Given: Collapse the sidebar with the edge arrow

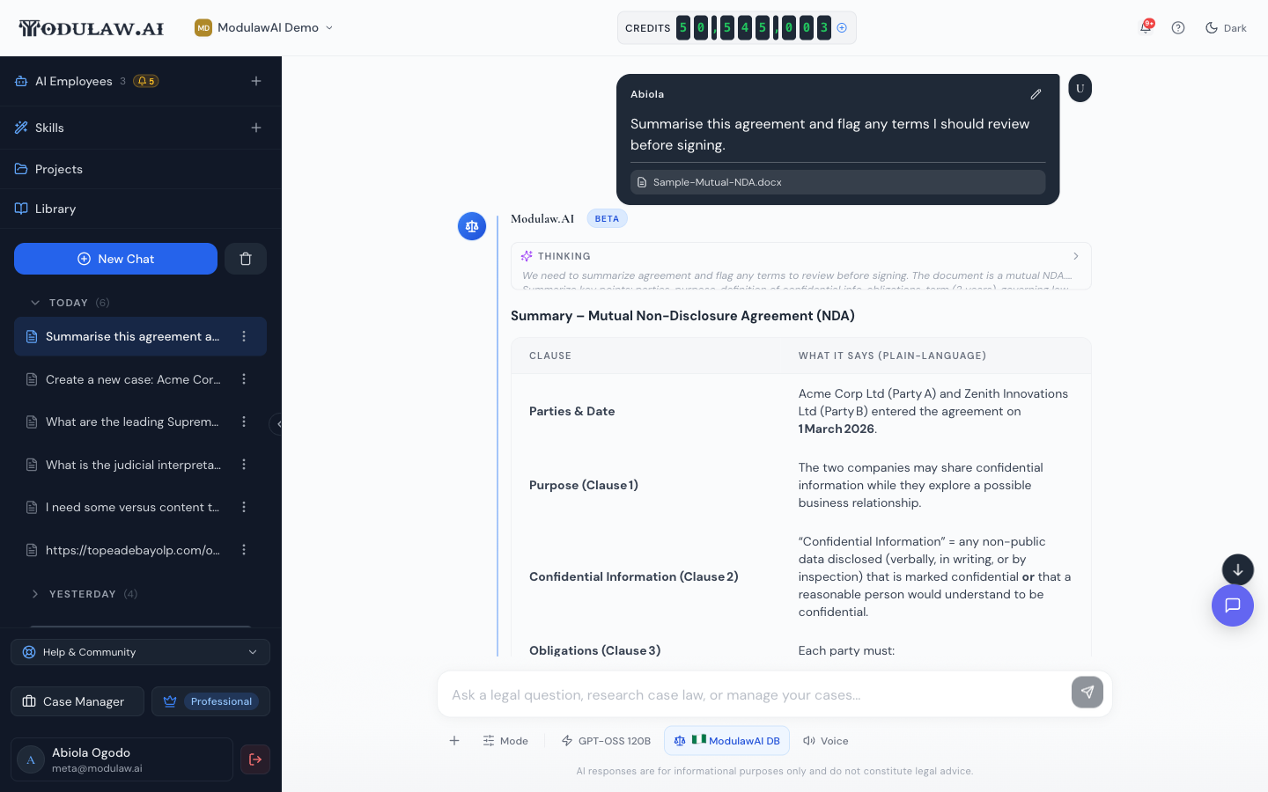Looking at the screenshot, I should (x=276, y=424).
